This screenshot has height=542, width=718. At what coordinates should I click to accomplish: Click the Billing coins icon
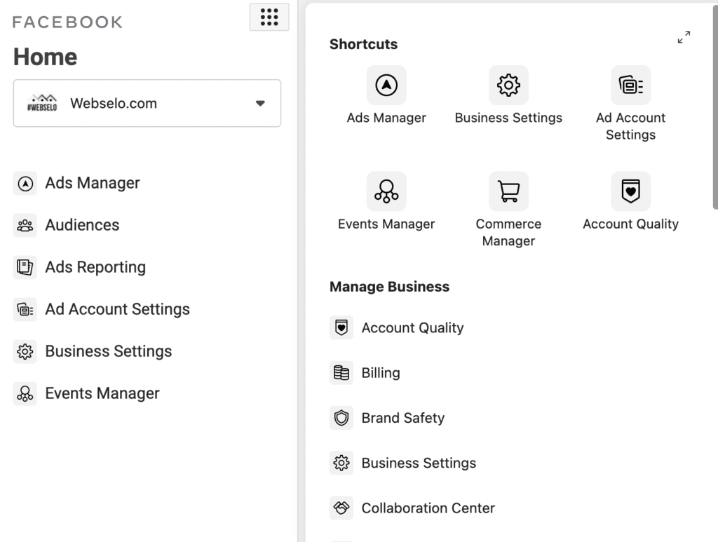coord(341,373)
